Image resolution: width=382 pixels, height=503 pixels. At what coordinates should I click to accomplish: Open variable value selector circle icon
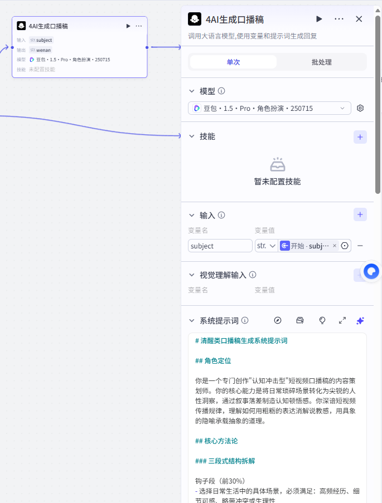pos(345,246)
